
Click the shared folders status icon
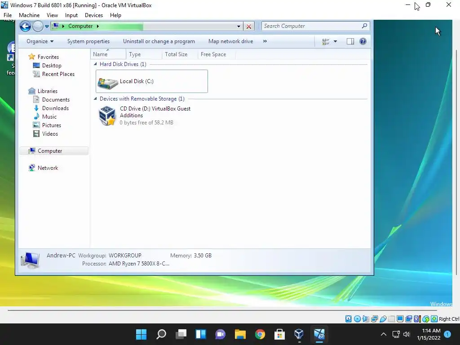coord(391,319)
